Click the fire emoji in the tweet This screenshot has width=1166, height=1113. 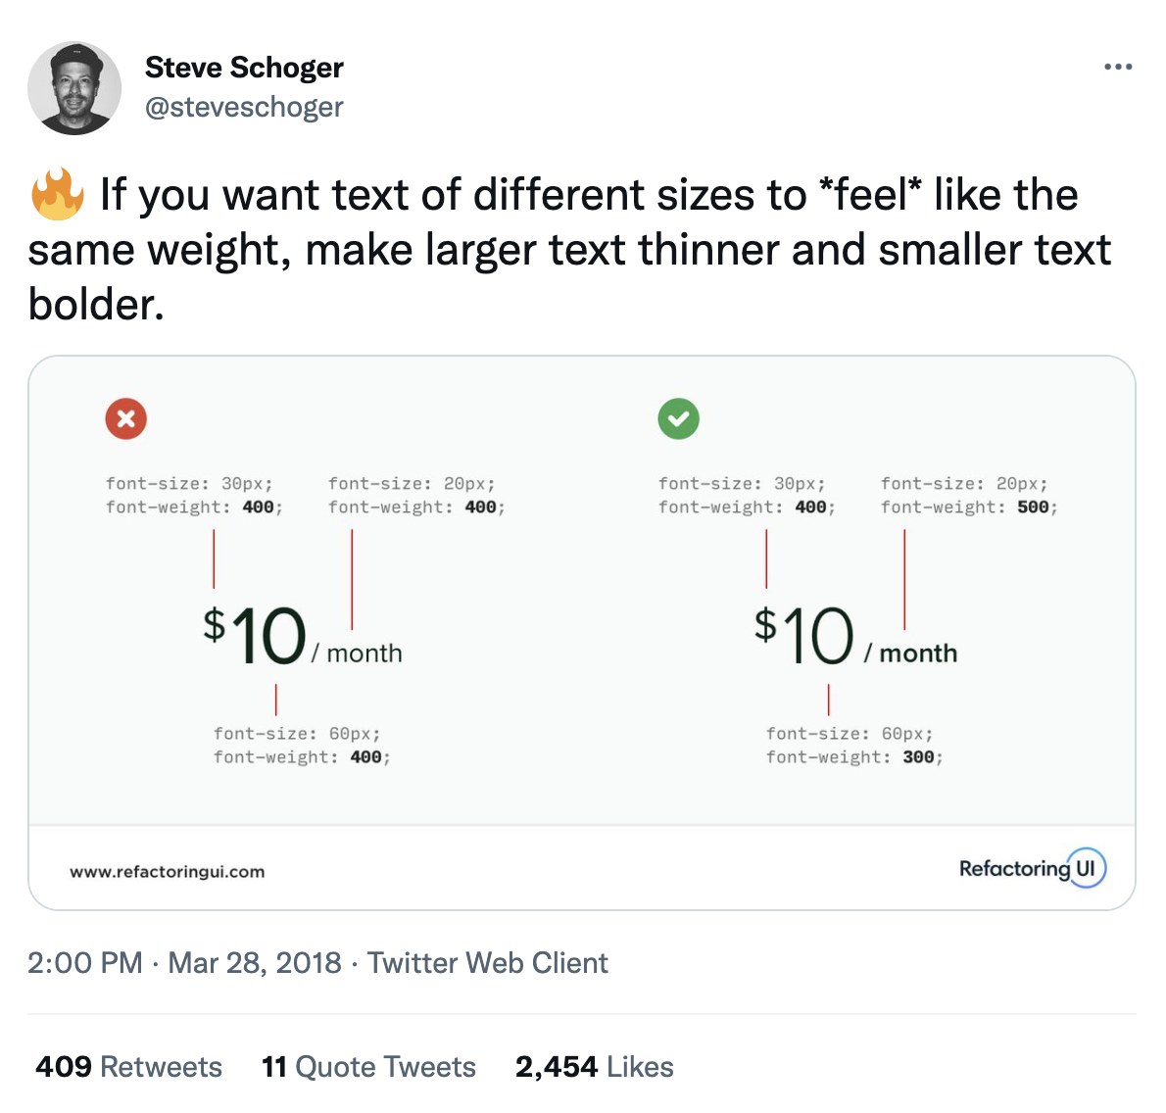[x=56, y=194]
